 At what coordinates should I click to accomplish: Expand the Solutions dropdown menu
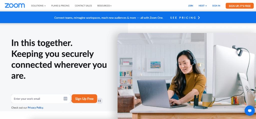coord(38,6)
